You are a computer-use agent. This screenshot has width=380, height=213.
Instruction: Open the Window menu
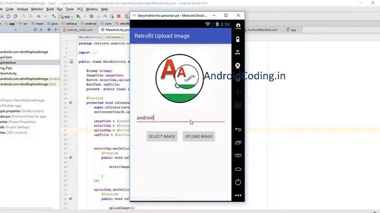point(91,9)
